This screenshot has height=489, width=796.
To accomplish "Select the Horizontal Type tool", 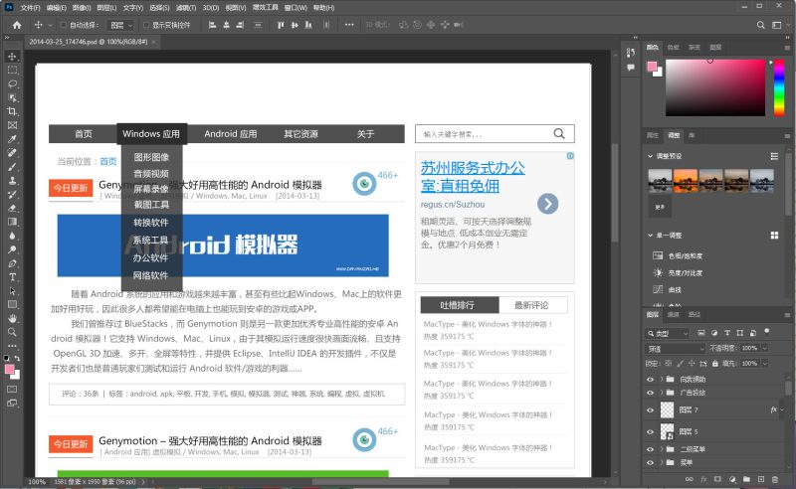I will tap(12, 277).
